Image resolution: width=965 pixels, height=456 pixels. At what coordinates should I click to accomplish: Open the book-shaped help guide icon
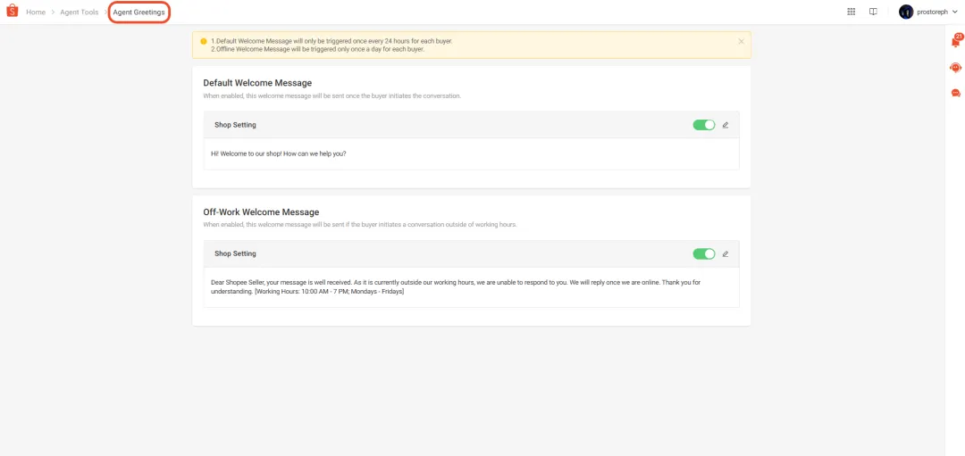tap(873, 12)
